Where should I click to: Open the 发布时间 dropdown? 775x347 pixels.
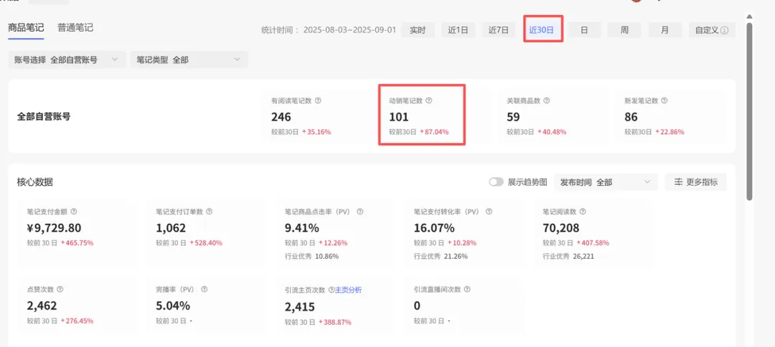(608, 182)
